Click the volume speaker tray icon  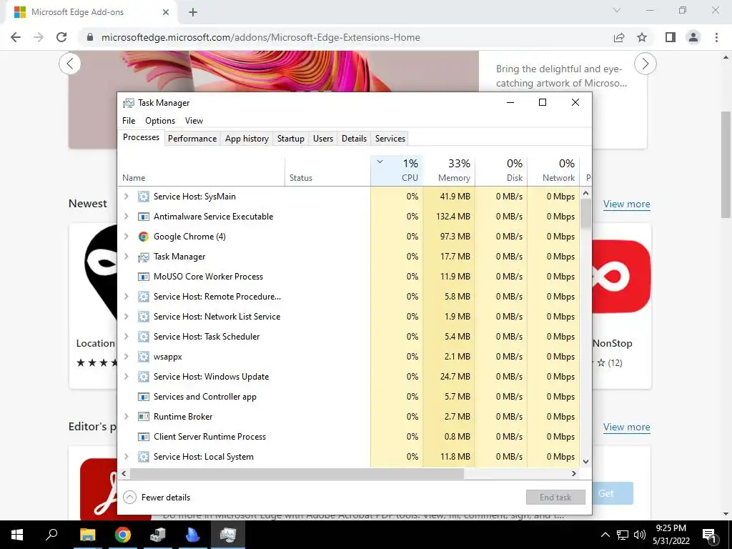[x=640, y=535]
